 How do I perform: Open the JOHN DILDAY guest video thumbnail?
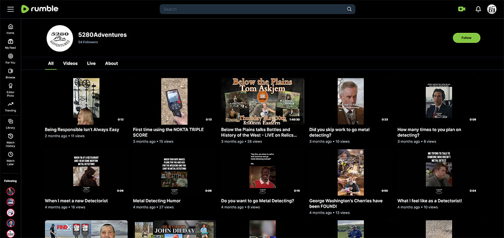[174, 229]
